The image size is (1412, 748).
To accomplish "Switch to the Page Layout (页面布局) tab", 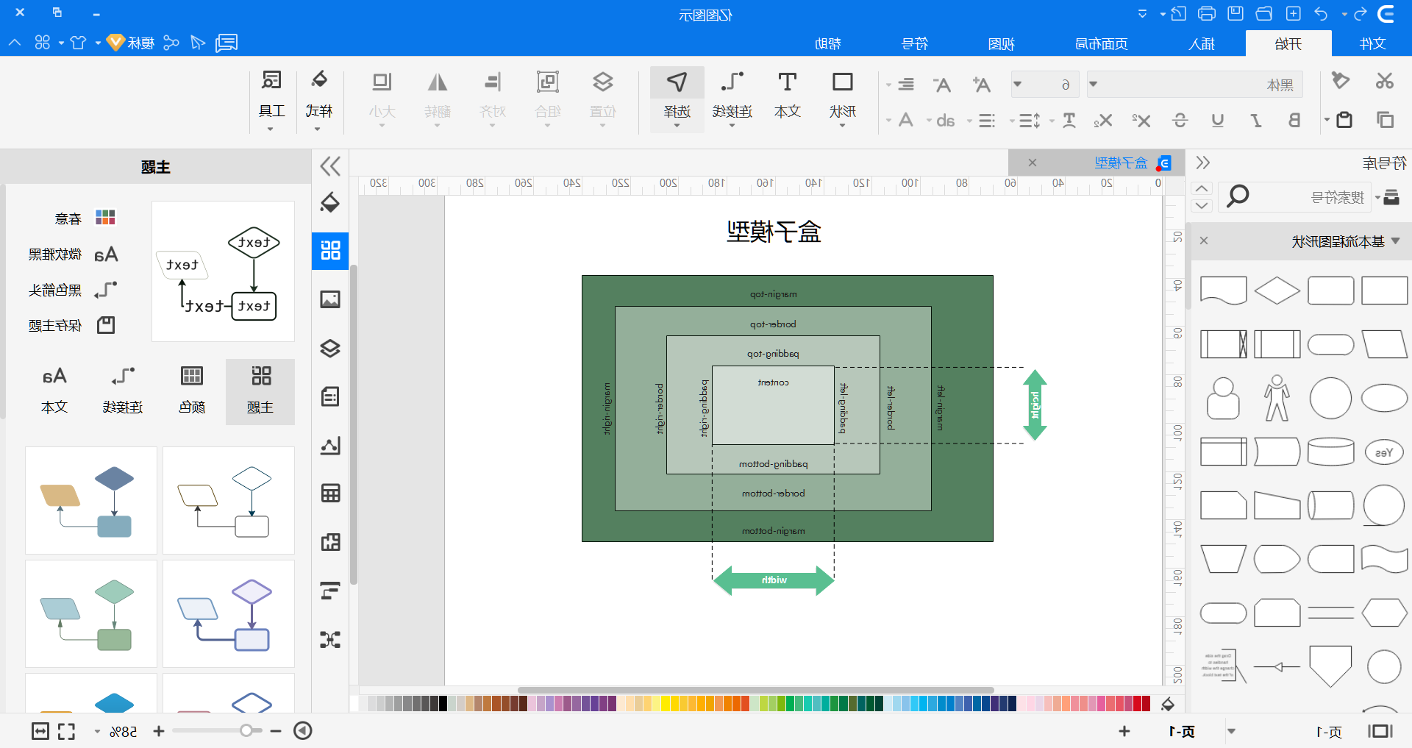I will (1102, 43).
